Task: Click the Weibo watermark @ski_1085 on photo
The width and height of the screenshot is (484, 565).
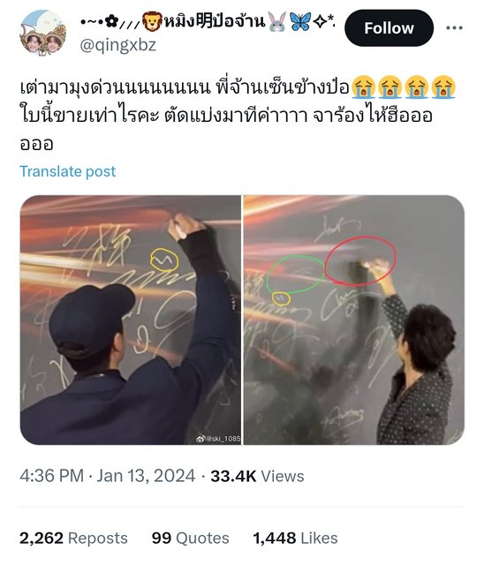Action: point(218,439)
